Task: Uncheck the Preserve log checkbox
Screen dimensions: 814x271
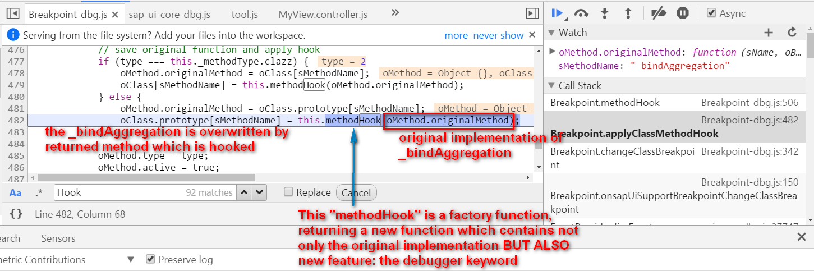Action: coord(150,259)
